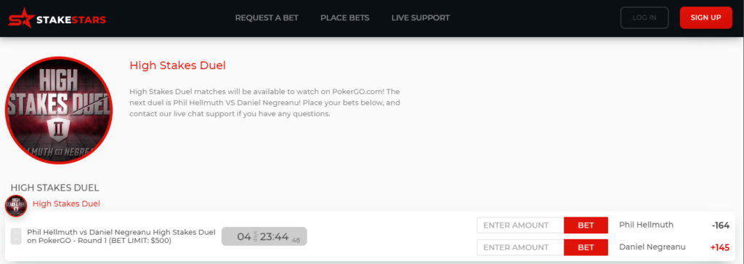This screenshot has height=264, width=744.
Task: Click the Log In button
Action: coord(644,17)
